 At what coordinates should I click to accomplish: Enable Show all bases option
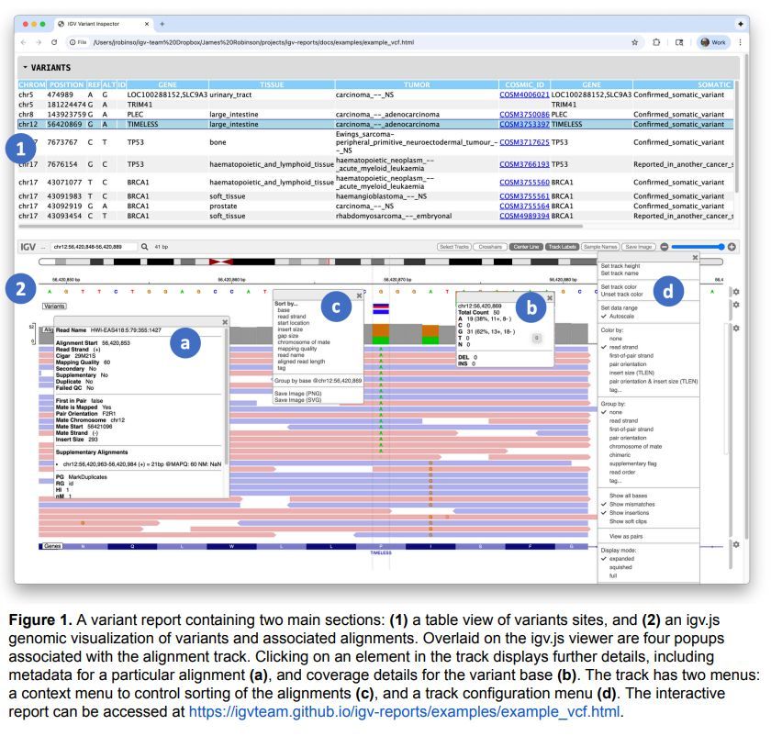tap(628, 496)
